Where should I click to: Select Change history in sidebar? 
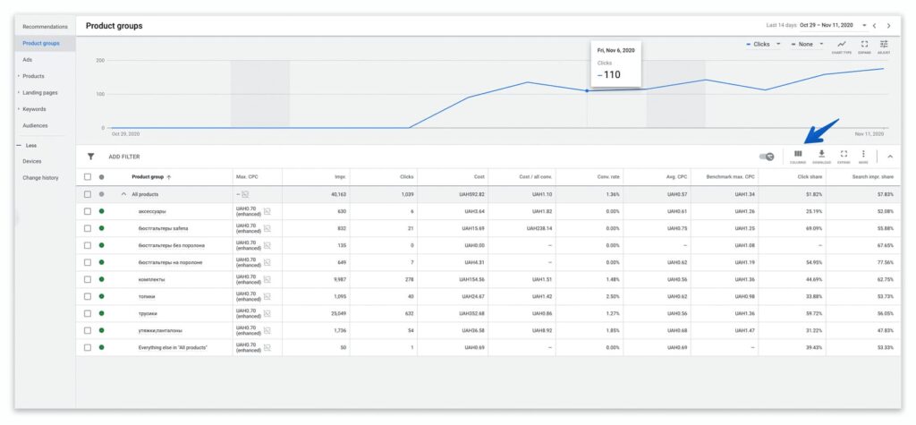[x=40, y=178]
